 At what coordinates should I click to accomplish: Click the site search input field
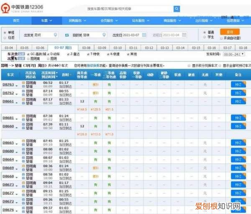click(x=129, y=9)
